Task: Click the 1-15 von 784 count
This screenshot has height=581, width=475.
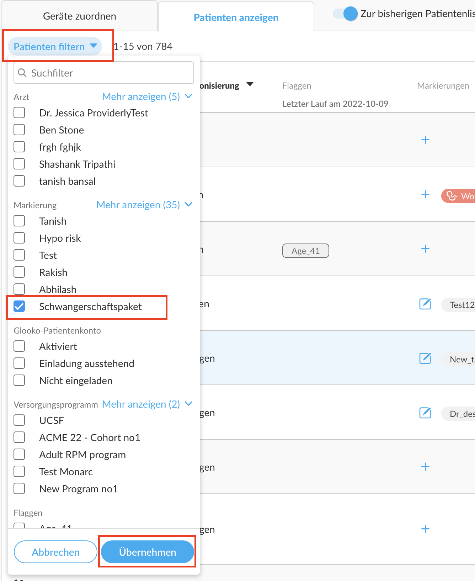Action: tap(143, 46)
